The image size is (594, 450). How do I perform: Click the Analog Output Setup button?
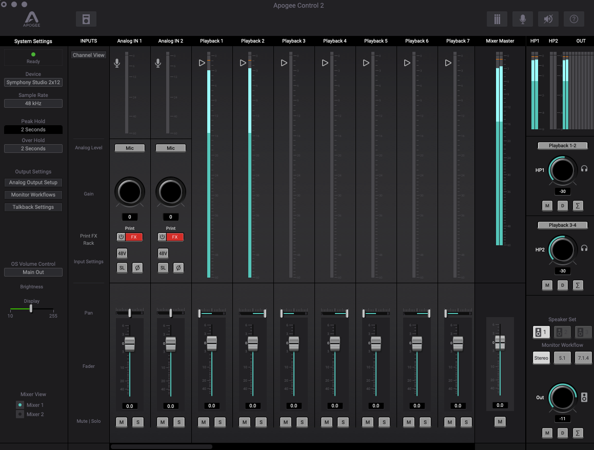33,183
